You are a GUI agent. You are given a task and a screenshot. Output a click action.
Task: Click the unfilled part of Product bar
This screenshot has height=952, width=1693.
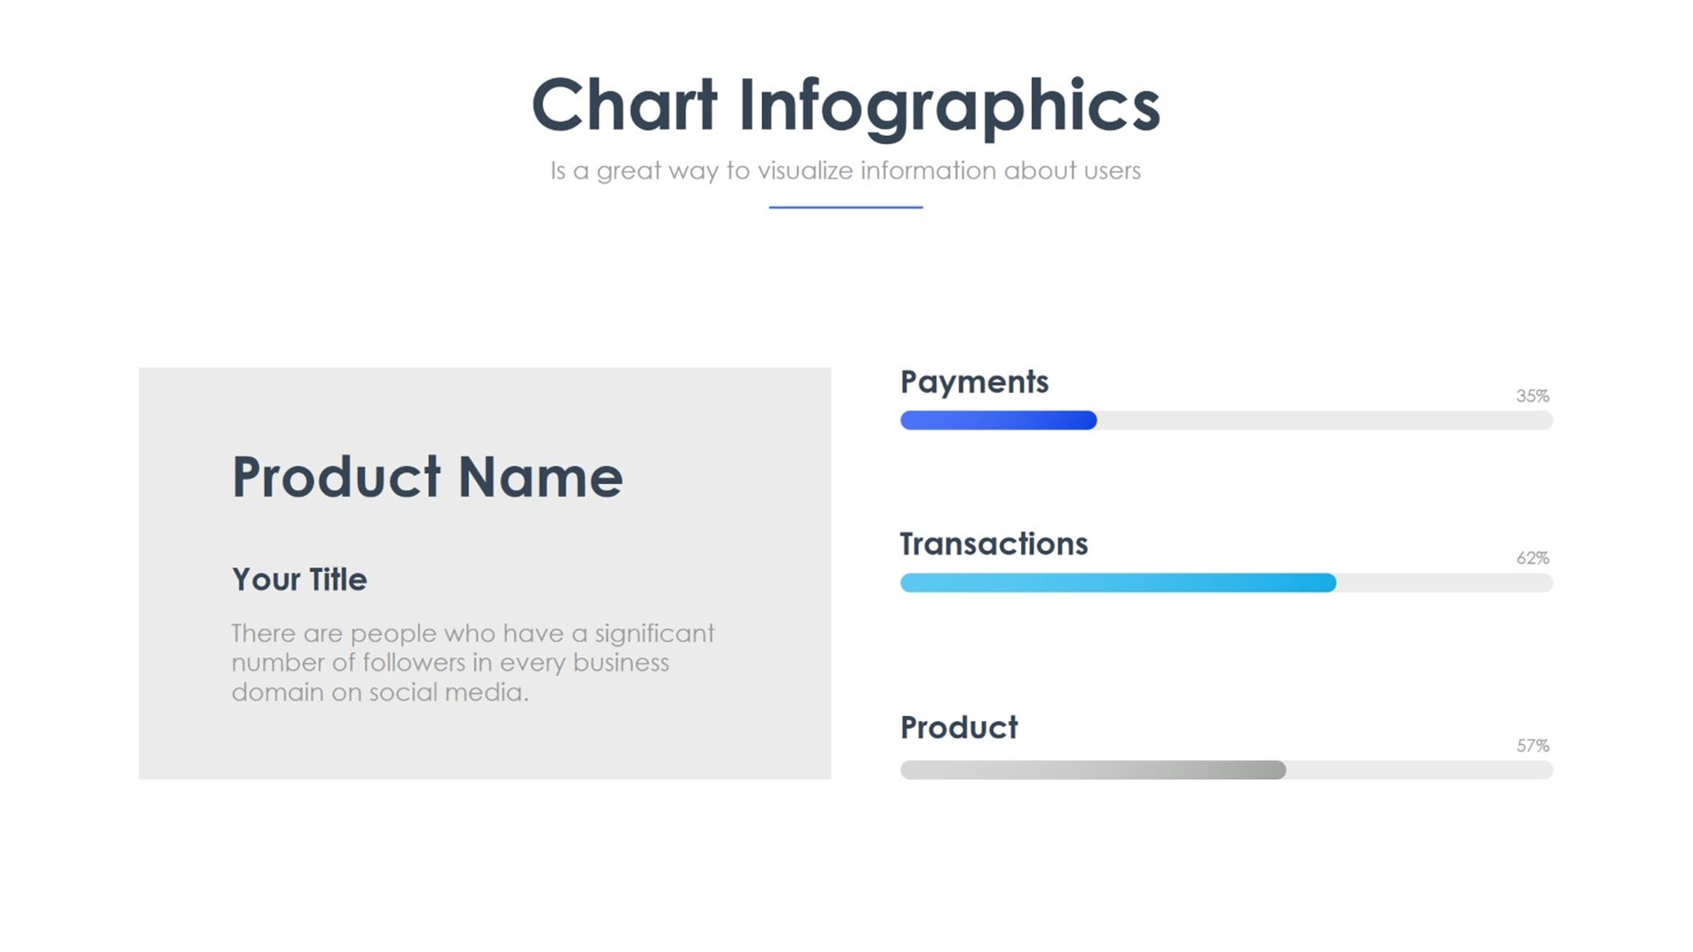point(1419,770)
